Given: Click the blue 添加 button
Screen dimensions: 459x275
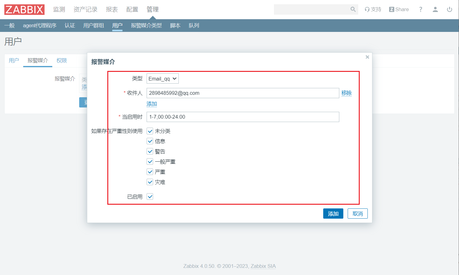Looking at the screenshot, I should [333, 214].
